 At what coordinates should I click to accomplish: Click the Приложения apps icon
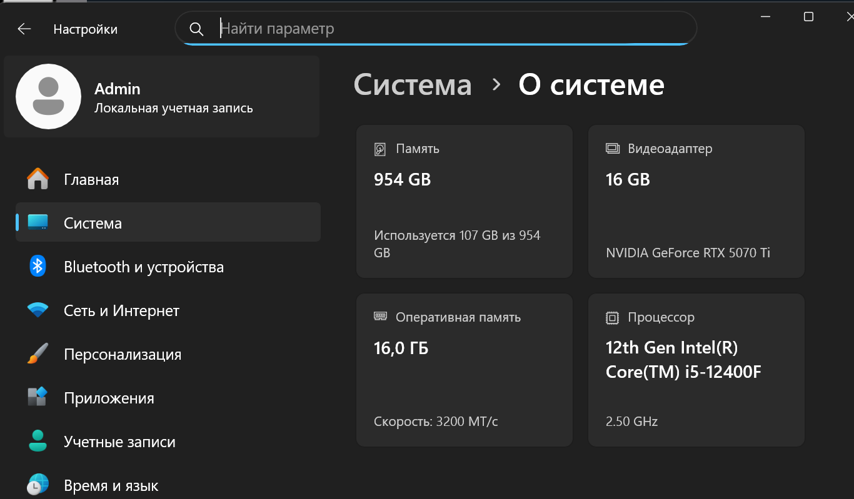tap(38, 398)
